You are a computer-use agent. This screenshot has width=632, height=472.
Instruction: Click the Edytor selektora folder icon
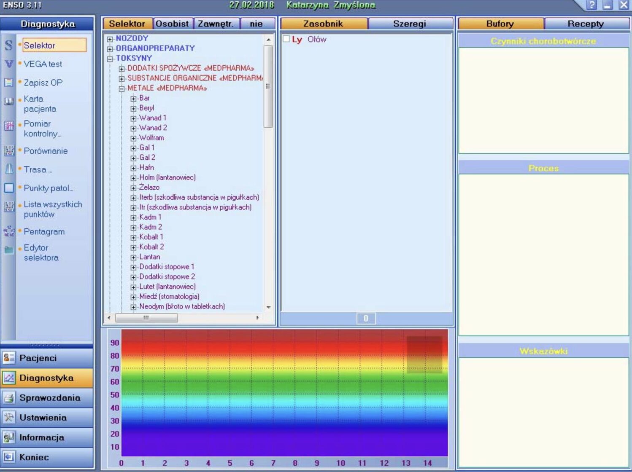pyautogui.click(x=8, y=250)
